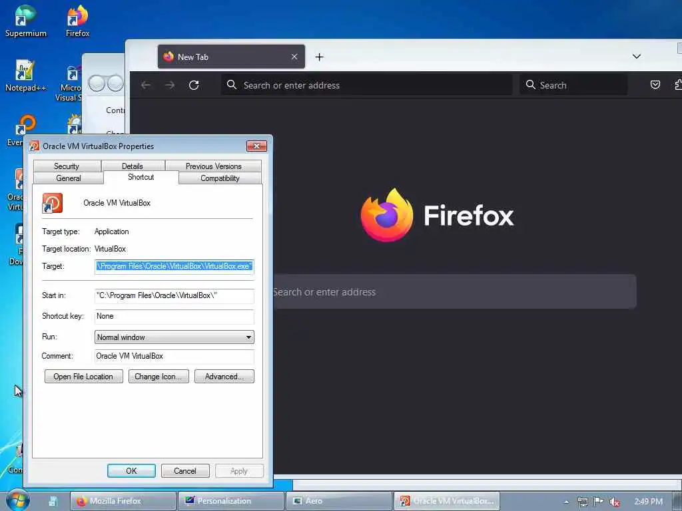Confirm properties with OK button

coord(131,470)
